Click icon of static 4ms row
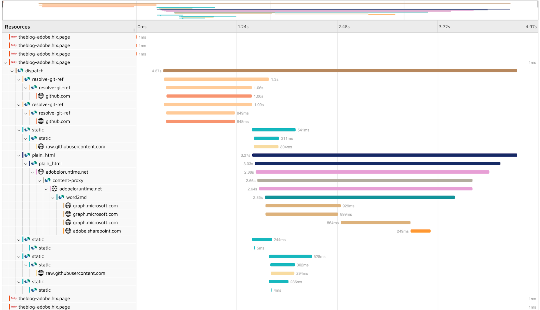Screen dimensions: 540x310 (34, 290)
